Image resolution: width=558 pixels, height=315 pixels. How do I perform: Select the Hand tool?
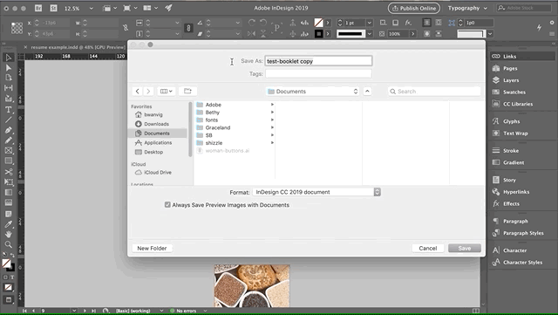tap(9, 234)
